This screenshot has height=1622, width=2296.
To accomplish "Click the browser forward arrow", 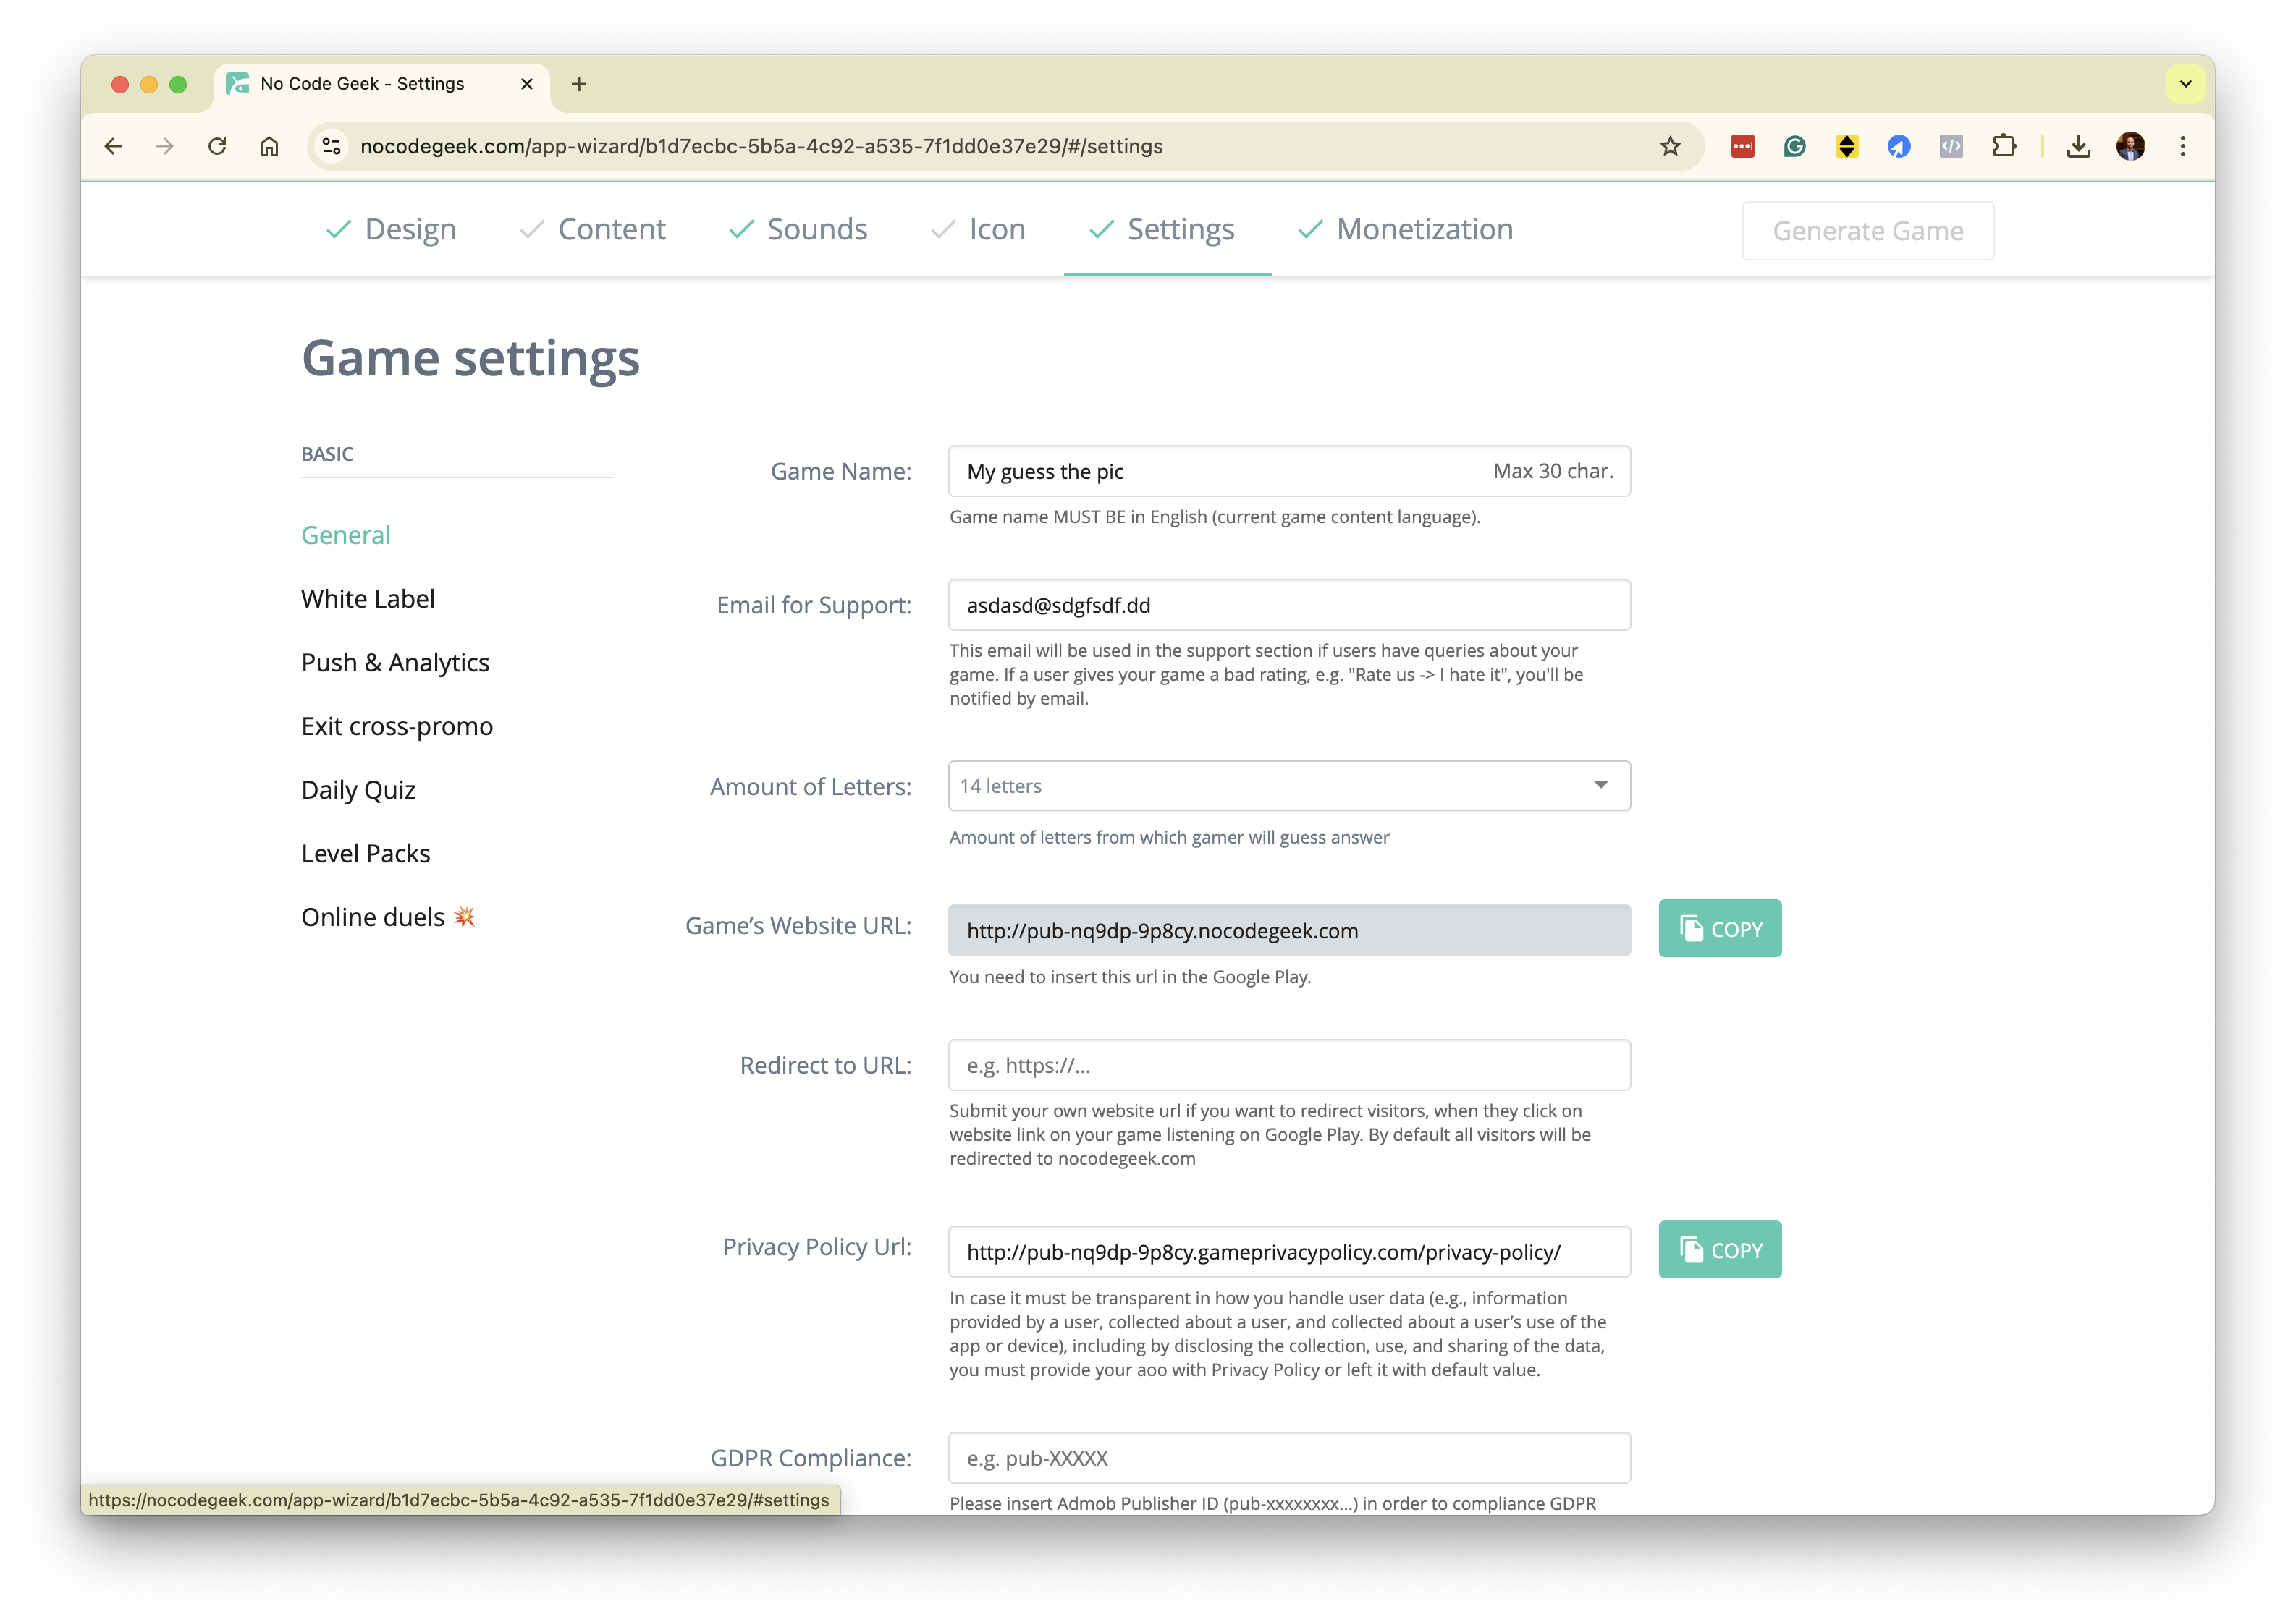I will (x=165, y=146).
